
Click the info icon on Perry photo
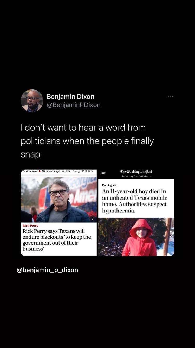(93, 218)
